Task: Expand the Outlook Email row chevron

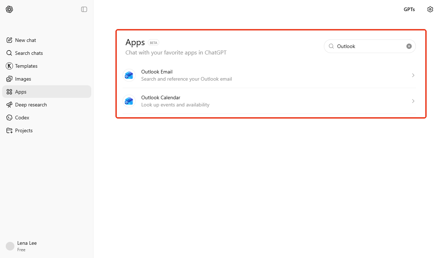Action: 413,75
